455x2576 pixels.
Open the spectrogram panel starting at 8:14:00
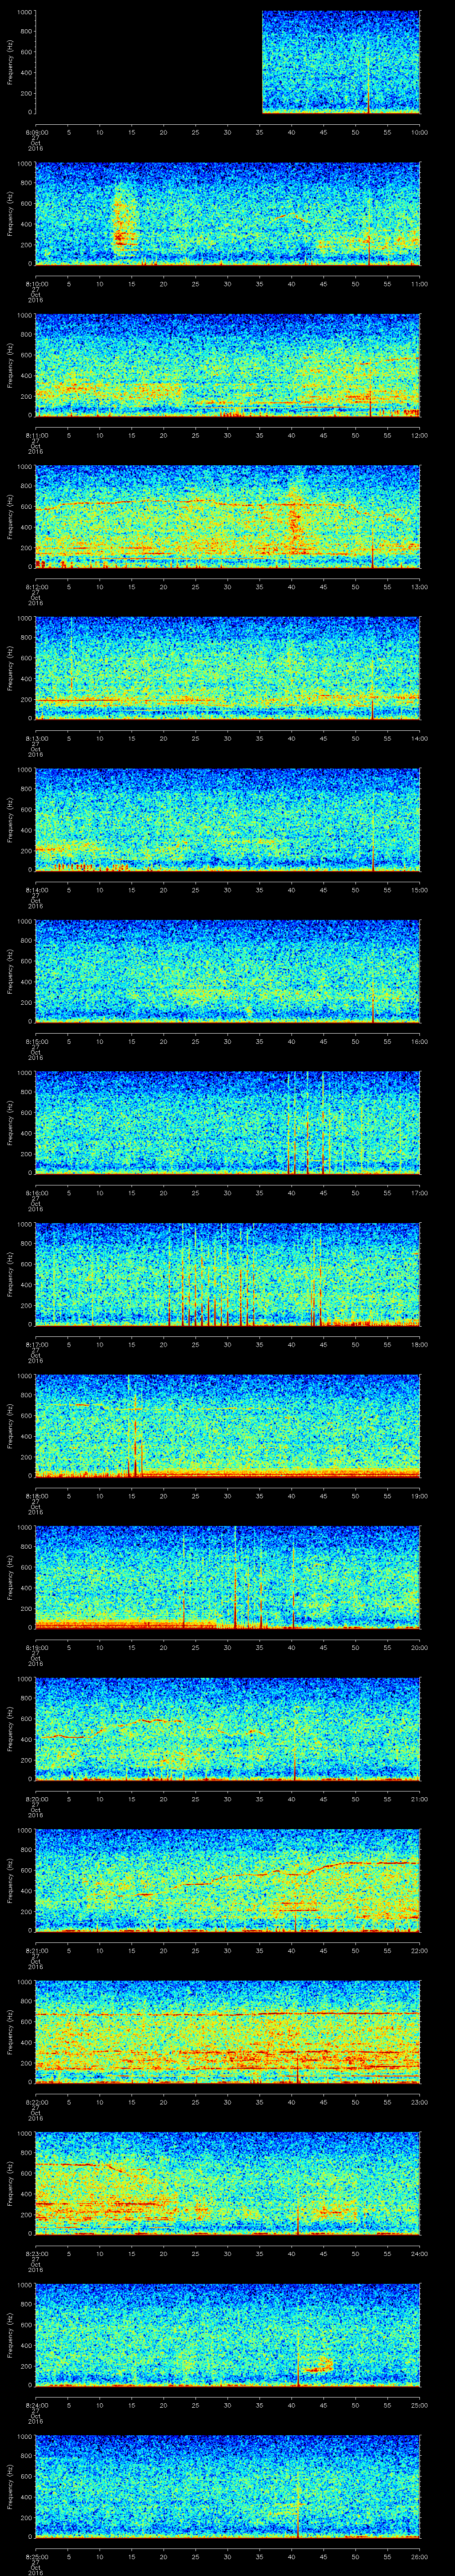coord(227,820)
